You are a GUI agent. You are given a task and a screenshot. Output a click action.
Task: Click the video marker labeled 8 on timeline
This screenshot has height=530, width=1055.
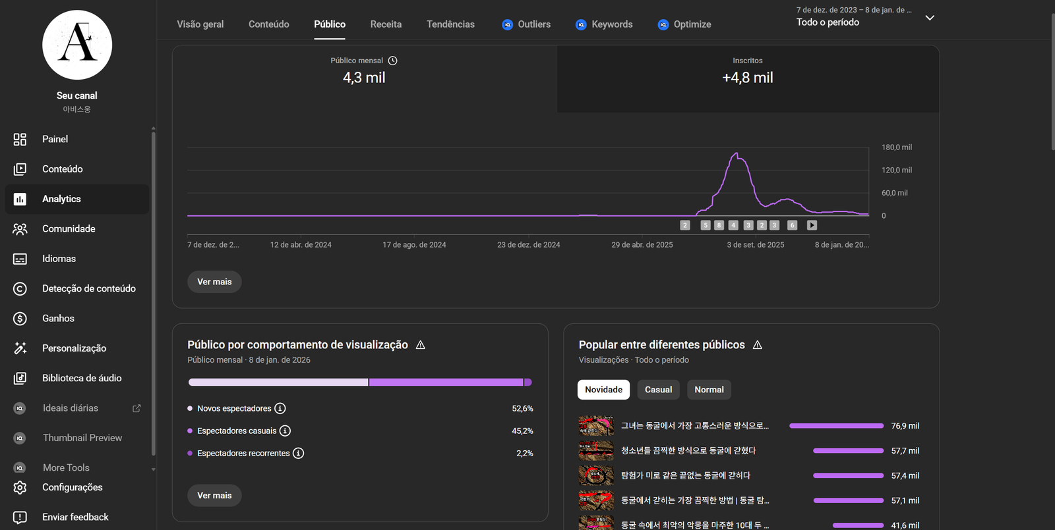(719, 225)
